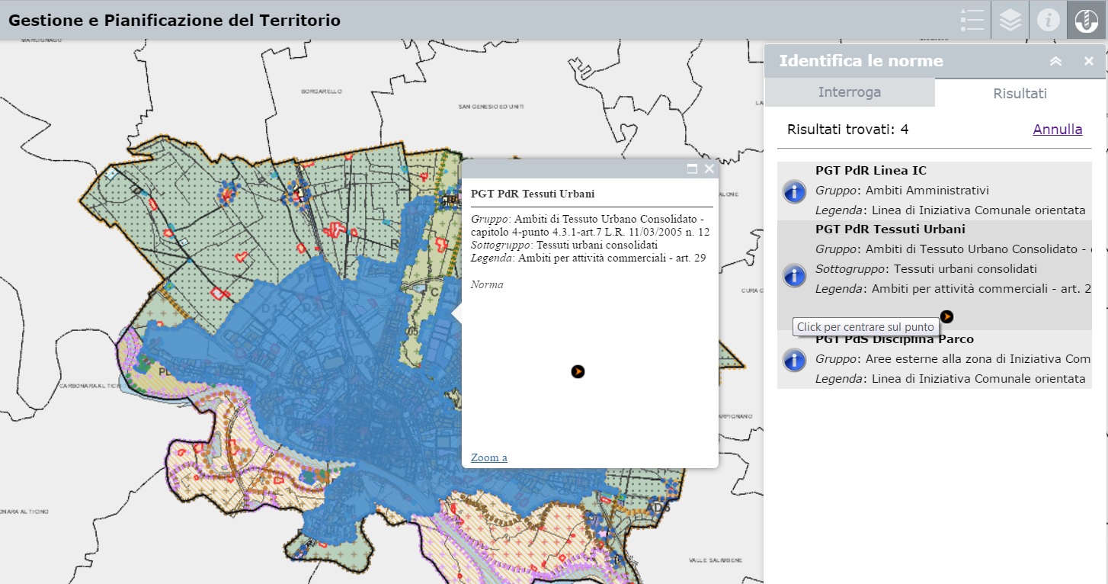Viewport: 1108px width, 584px height.
Task: Click orange arrow icon inside map popup
Action: point(578,371)
